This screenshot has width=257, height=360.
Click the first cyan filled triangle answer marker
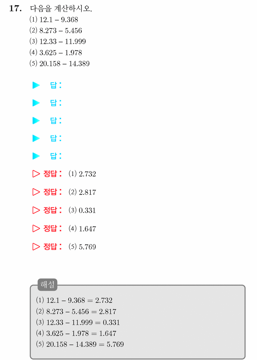(x=36, y=85)
